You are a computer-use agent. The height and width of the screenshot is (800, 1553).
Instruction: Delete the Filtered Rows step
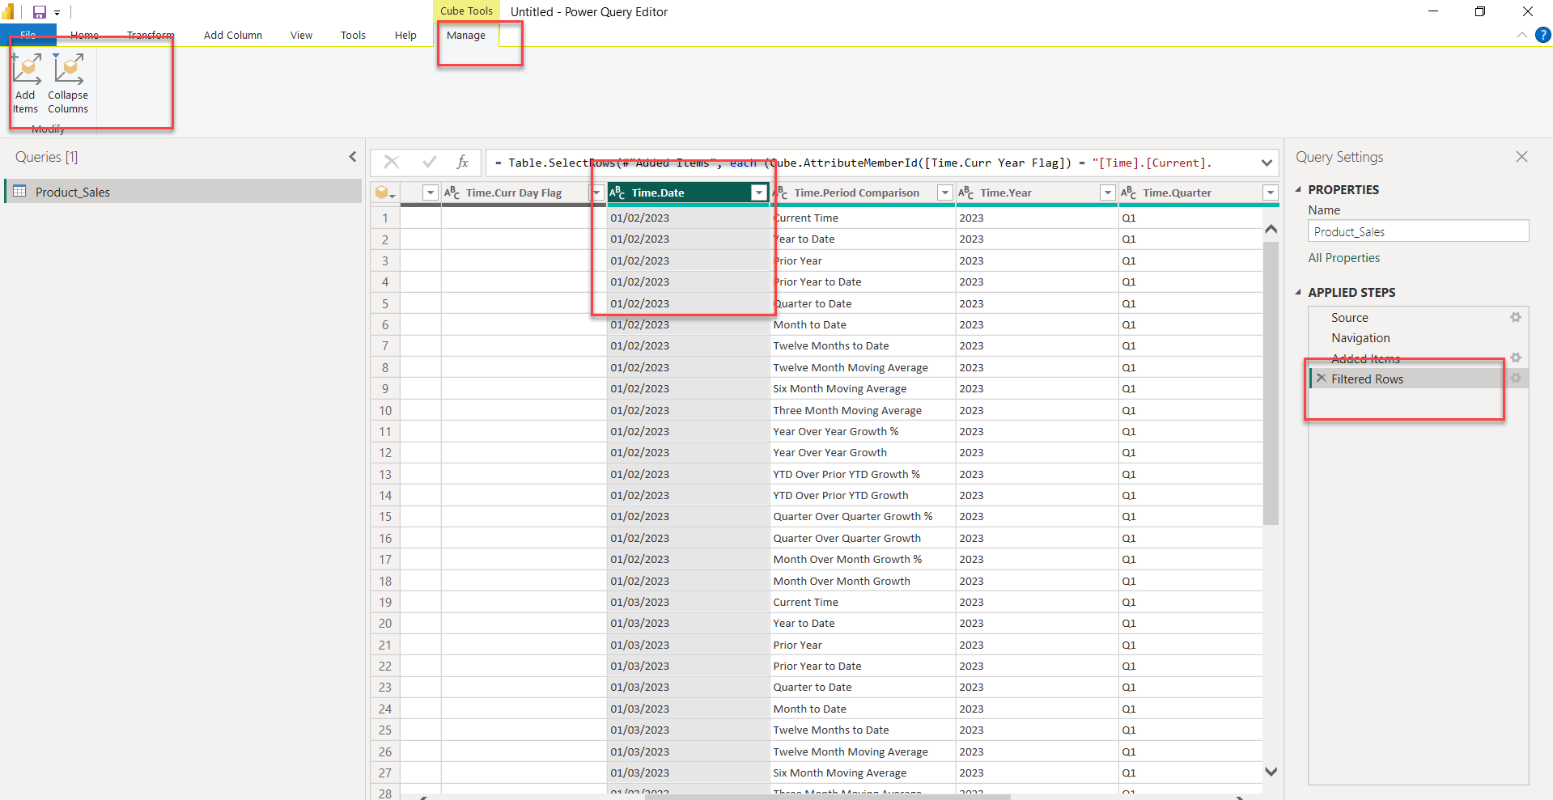click(x=1322, y=379)
